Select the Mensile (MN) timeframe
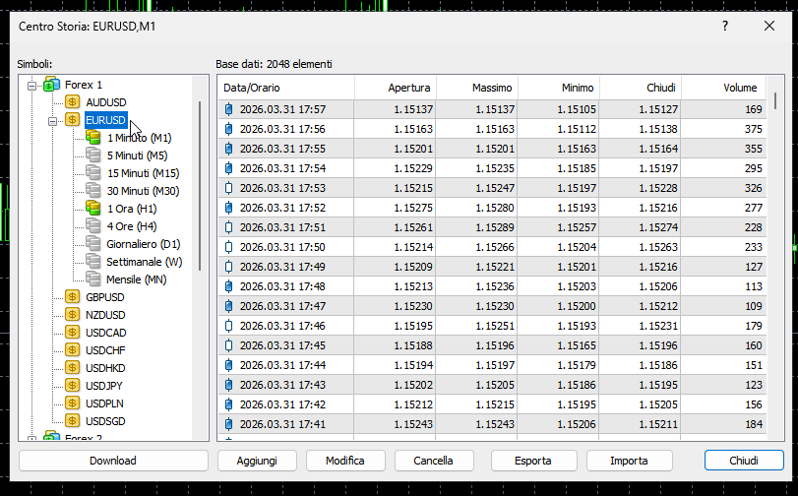798x496 pixels. tap(137, 279)
